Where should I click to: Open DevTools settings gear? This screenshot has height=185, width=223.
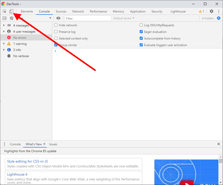click(211, 11)
